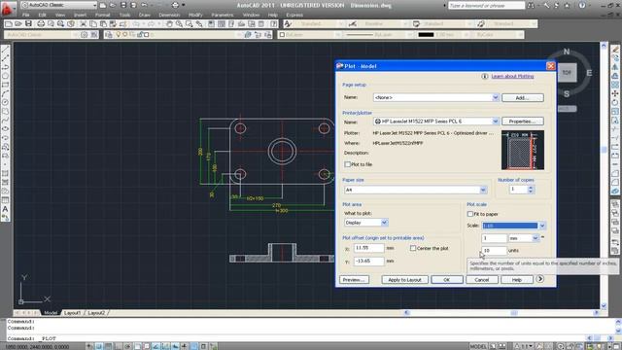This screenshot has height=350, width=622.
Task: Open the lineweight dropdown in Properties toolbar
Action: coord(466,35)
